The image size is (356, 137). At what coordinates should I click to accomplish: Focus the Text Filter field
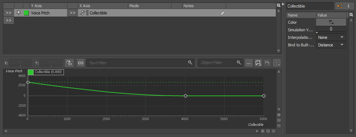(x=140, y=63)
